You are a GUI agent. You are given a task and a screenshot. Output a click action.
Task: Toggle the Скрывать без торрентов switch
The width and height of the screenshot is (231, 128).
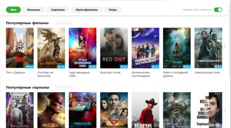pos(218,10)
